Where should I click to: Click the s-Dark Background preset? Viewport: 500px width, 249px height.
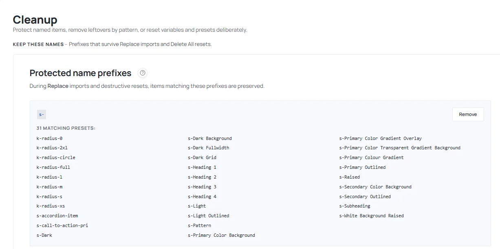210,138
